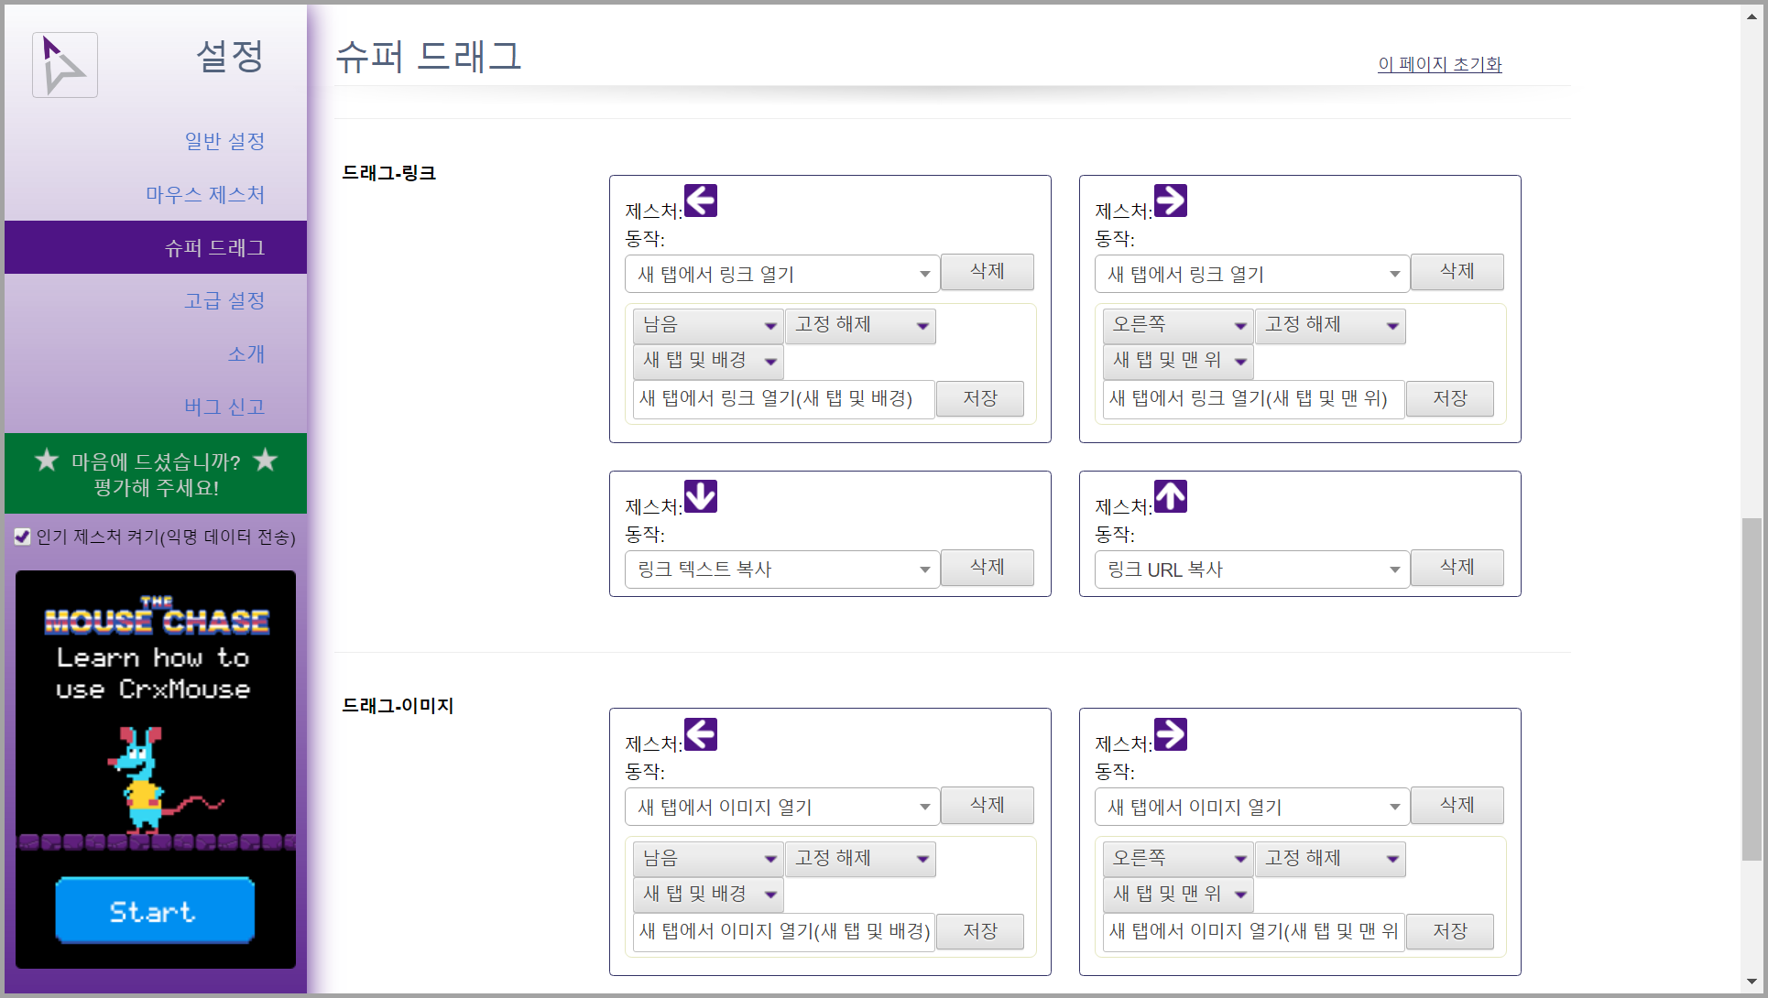
Task: Click the 이 페이지 초기화 link
Action: (x=1439, y=64)
